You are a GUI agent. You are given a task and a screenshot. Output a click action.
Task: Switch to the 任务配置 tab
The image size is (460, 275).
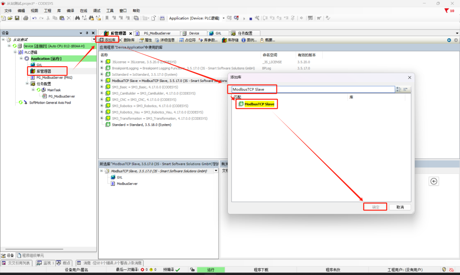pos(245,33)
